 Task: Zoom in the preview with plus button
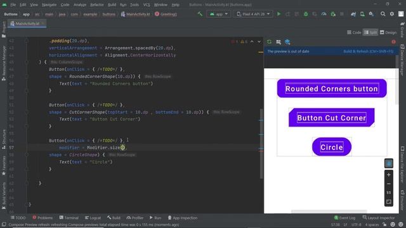[x=389, y=175]
